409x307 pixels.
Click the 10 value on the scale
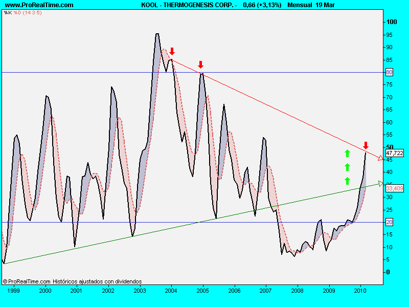(x=389, y=247)
